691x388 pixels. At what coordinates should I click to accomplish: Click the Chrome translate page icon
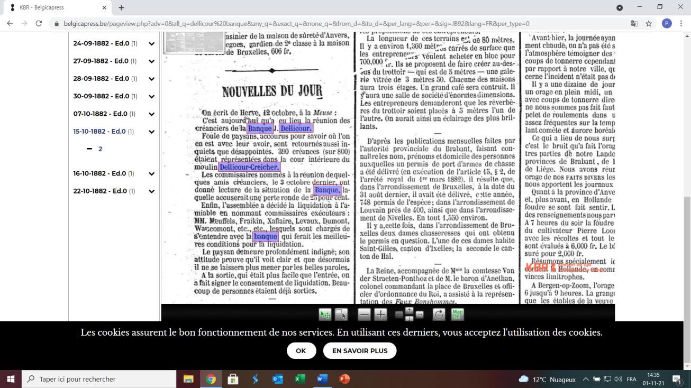tap(634, 24)
